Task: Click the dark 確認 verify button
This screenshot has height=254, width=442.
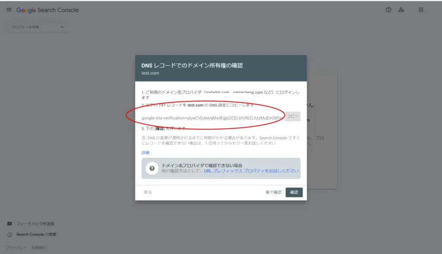Action: tap(294, 192)
